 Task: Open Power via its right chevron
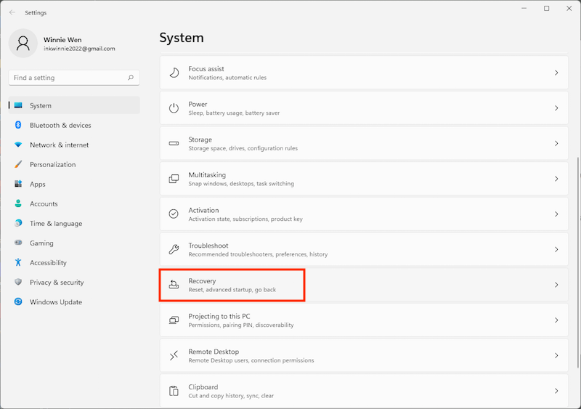(556, 108)
